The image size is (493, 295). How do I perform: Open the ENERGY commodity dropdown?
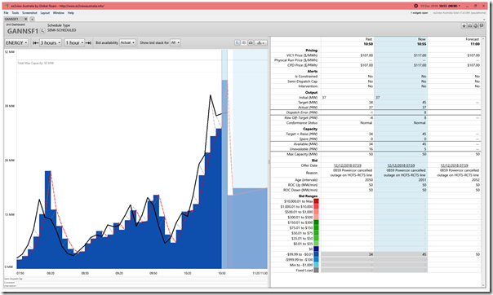click(x=16, y=42)
